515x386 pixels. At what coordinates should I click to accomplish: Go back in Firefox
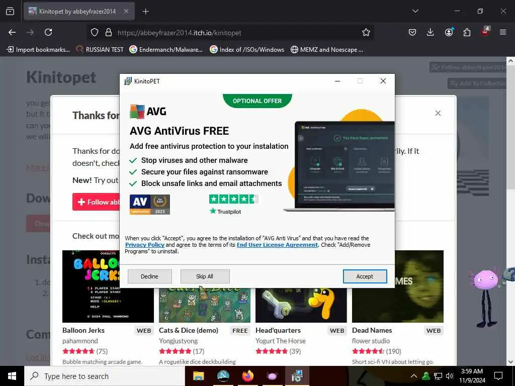(x=12, y=32)
